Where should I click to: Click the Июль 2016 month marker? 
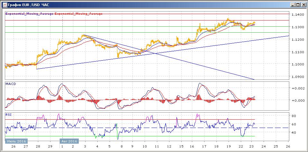tap(16, 141)
